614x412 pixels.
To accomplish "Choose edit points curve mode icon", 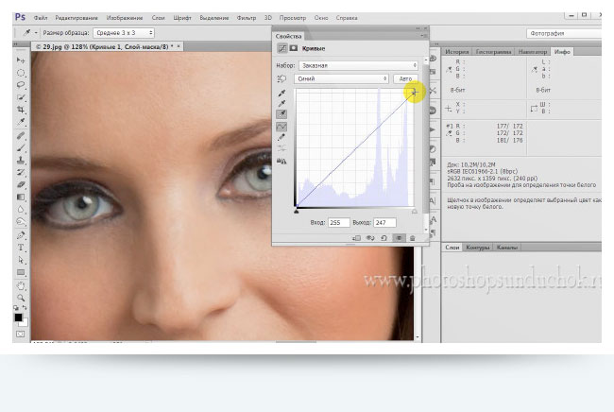I will click(281, 127).
